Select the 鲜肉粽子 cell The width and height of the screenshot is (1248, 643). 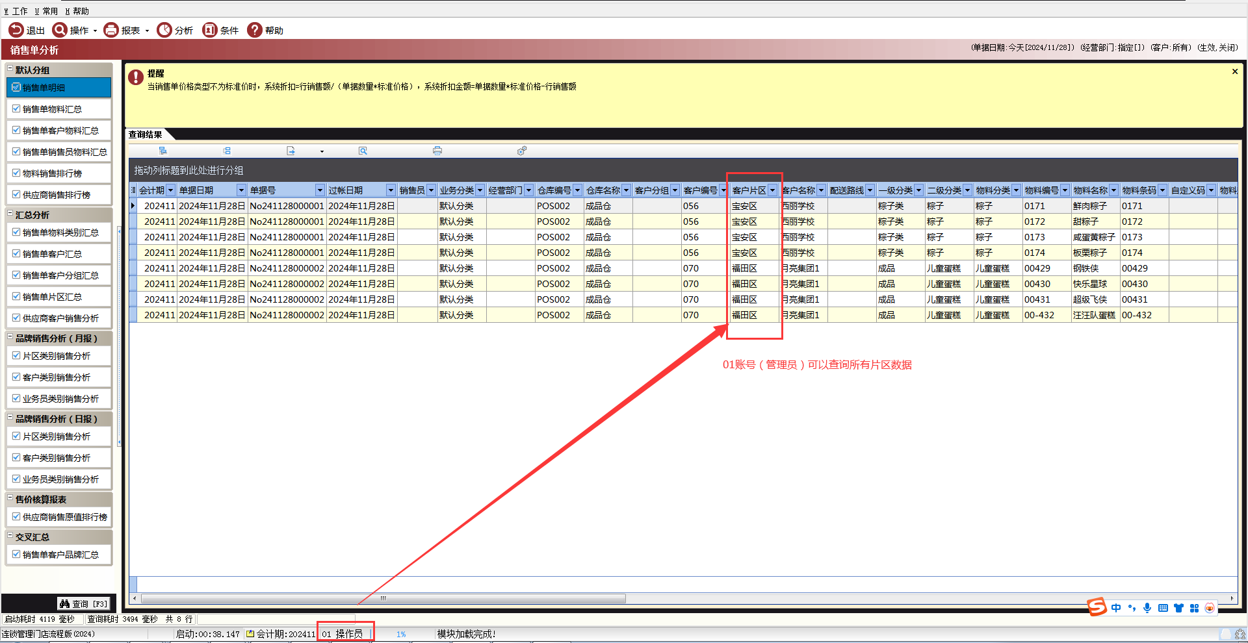click(1095, 206)
